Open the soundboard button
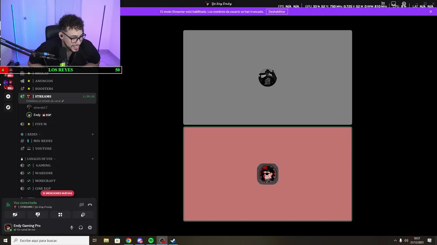 tap(83, 215)
